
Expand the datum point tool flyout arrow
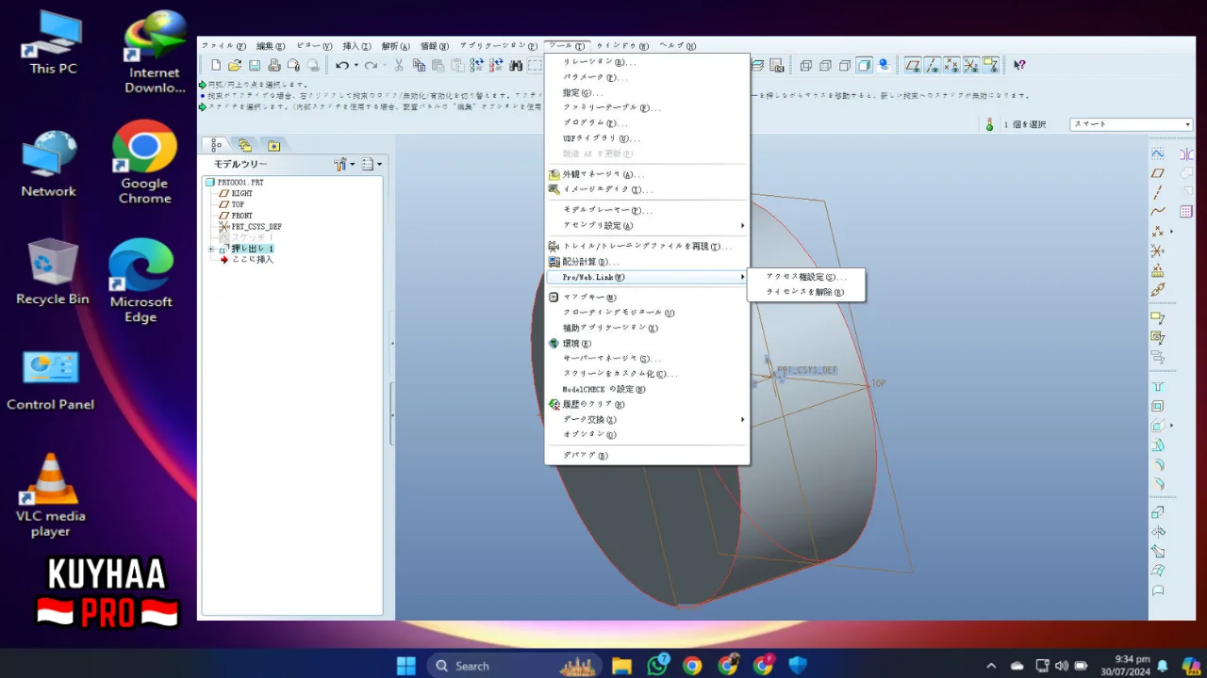pos(1172,232)
